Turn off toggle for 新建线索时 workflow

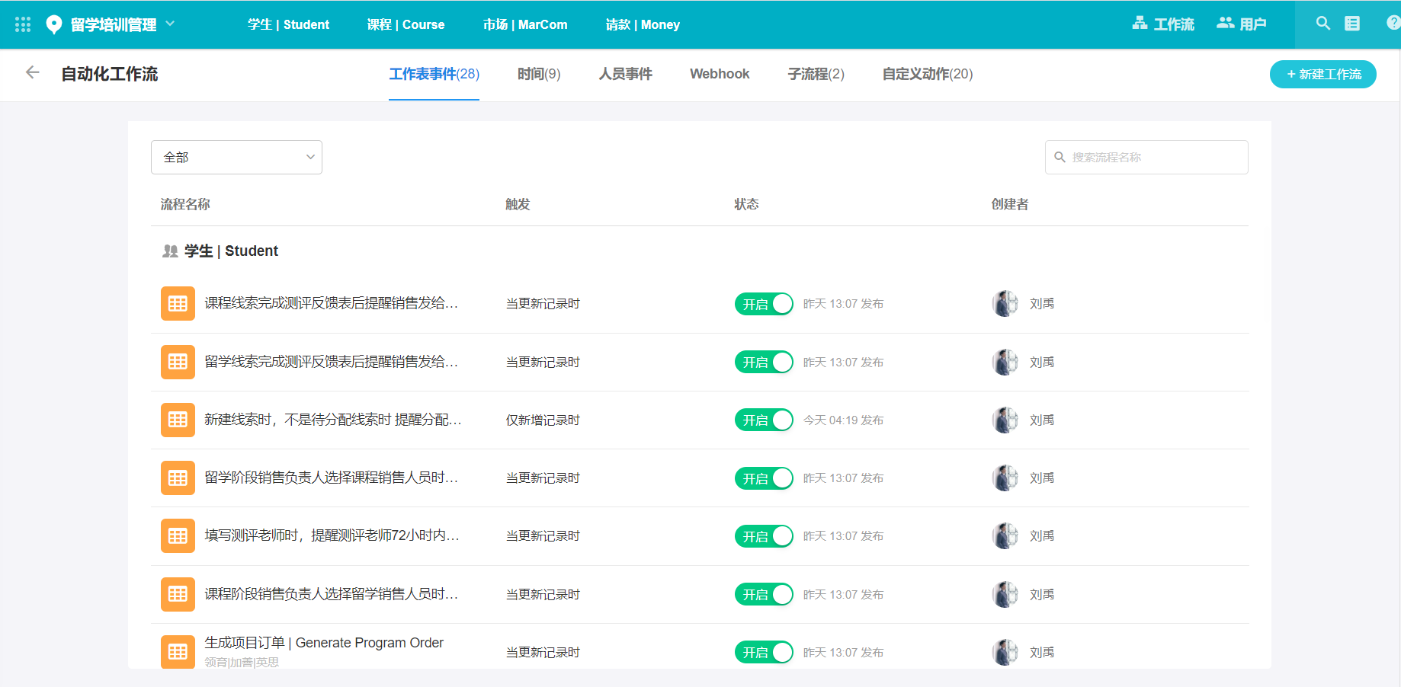pyautogui.click(x=763, y=420)
